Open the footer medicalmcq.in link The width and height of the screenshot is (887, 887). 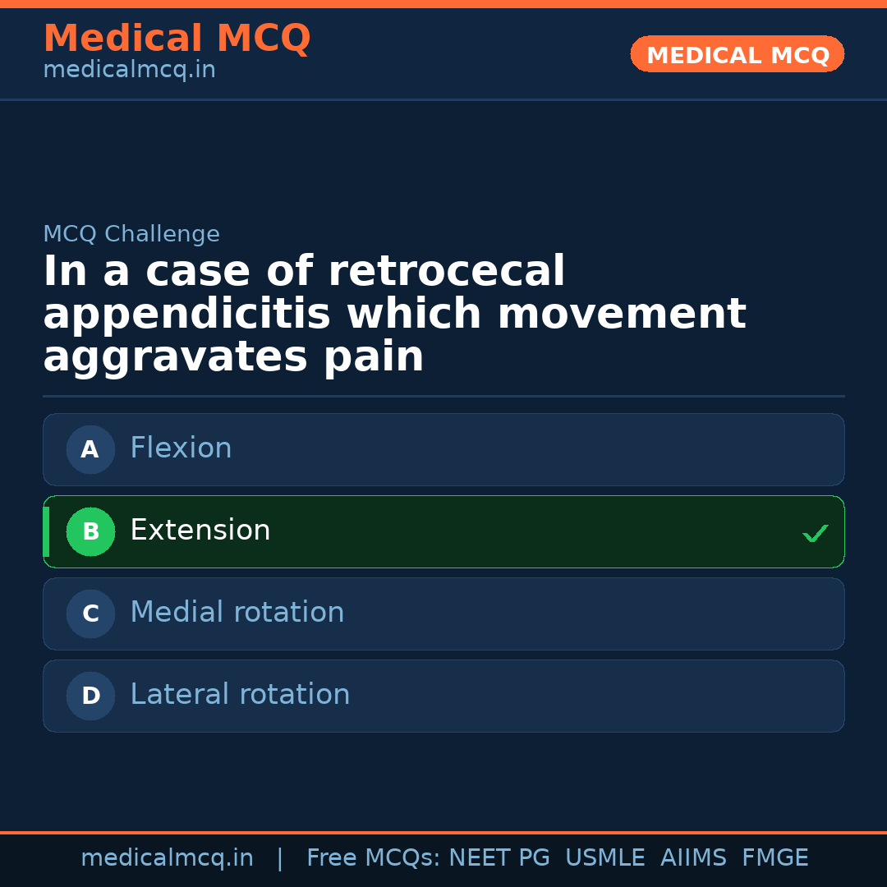[167, 858]
